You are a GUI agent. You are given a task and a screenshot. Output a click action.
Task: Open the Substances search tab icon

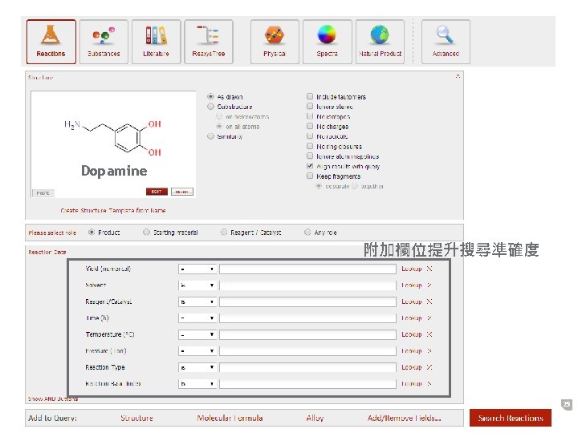(x=104, y=42)
